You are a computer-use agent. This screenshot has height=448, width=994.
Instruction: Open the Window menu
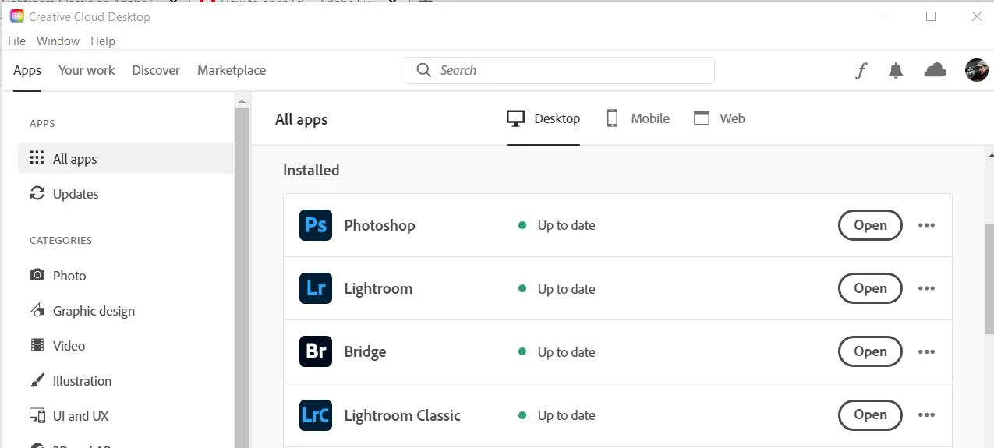[x=58, y=41]
